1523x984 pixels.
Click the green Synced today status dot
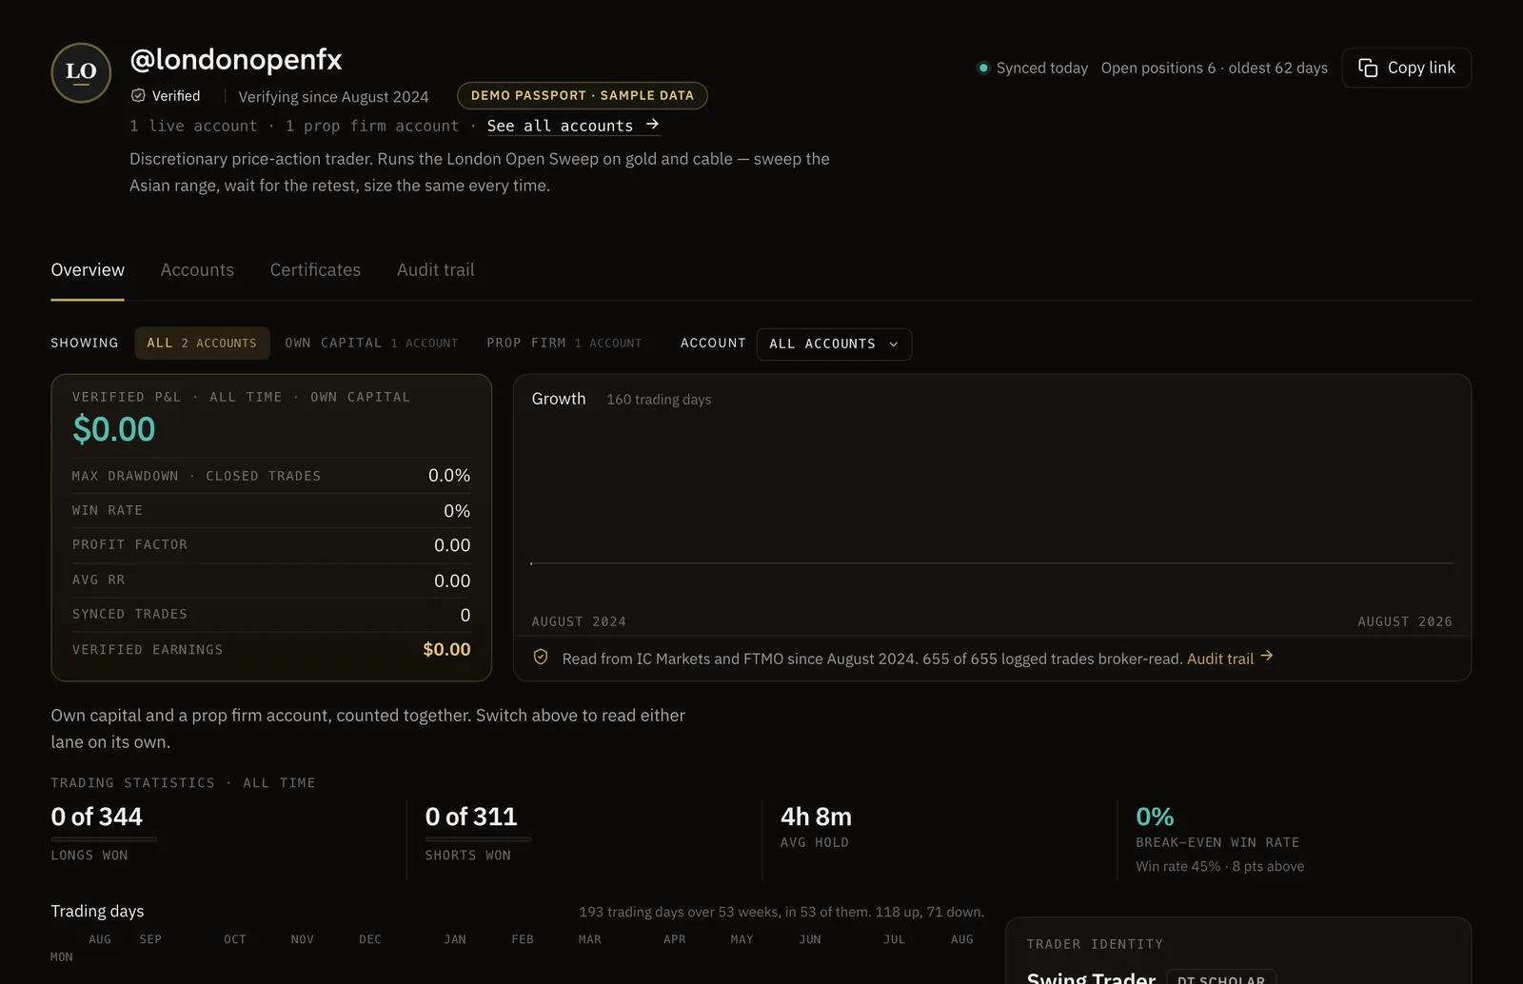983,68
